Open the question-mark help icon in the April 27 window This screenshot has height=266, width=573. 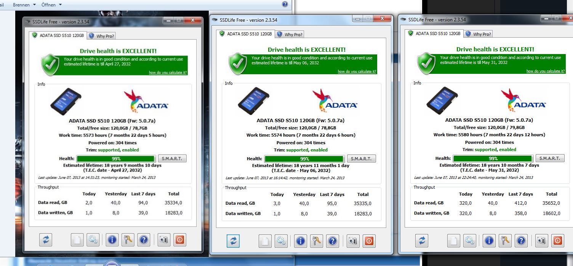[x=144, y=240]
